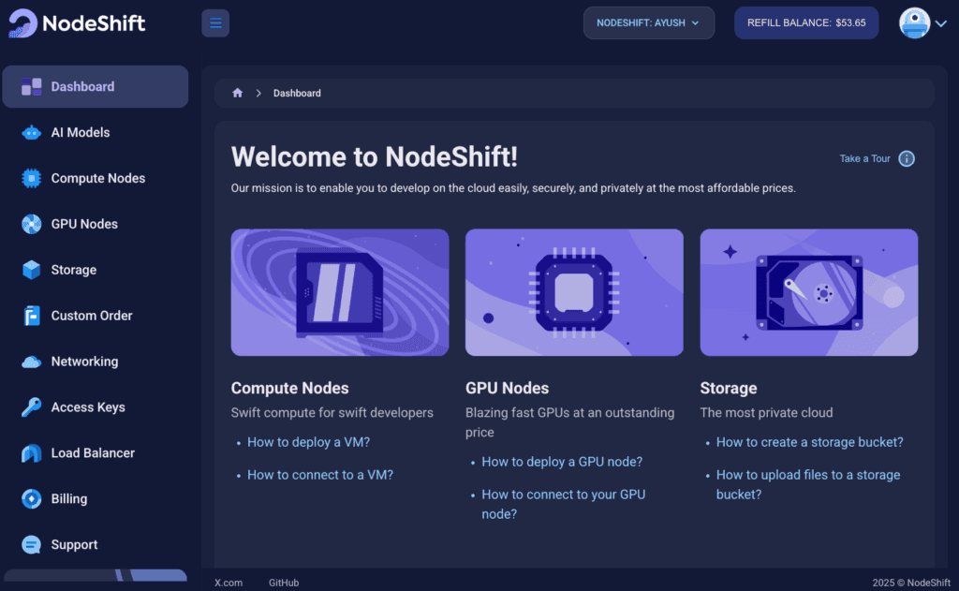Open 'How to deploy a GPU node?' link
The width and height of the screenshot is (959, 591).
(562, 462)
